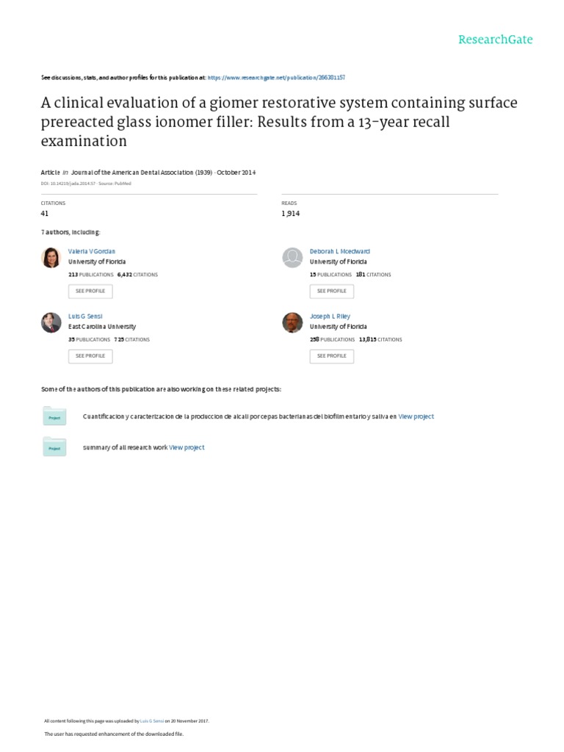
Task: Click Deborah L Mcedward's placeholder avatar
Action: [292, 258]
